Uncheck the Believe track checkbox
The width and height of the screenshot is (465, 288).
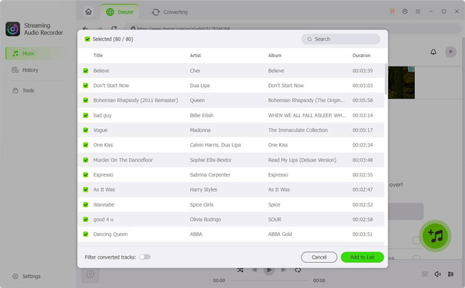pyautogui.click(x=86, y=71)
